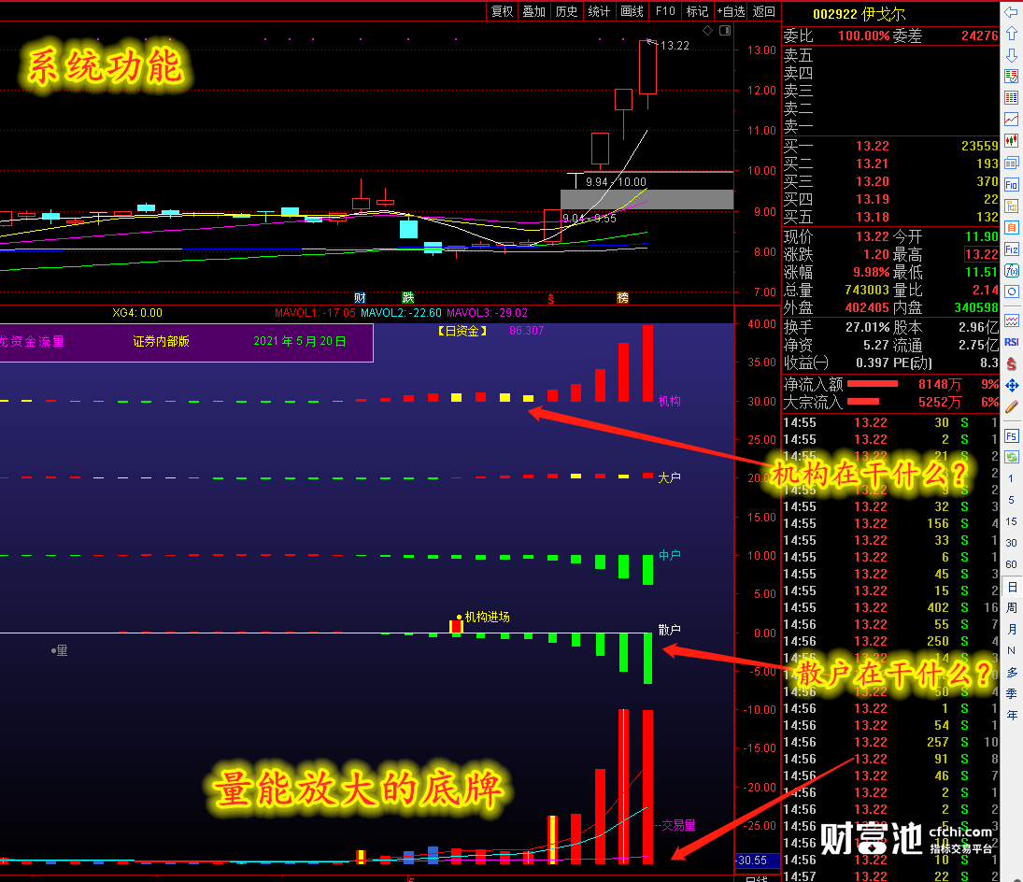Select the N-day custom period
The image size is (1023, 882).
1011,650
